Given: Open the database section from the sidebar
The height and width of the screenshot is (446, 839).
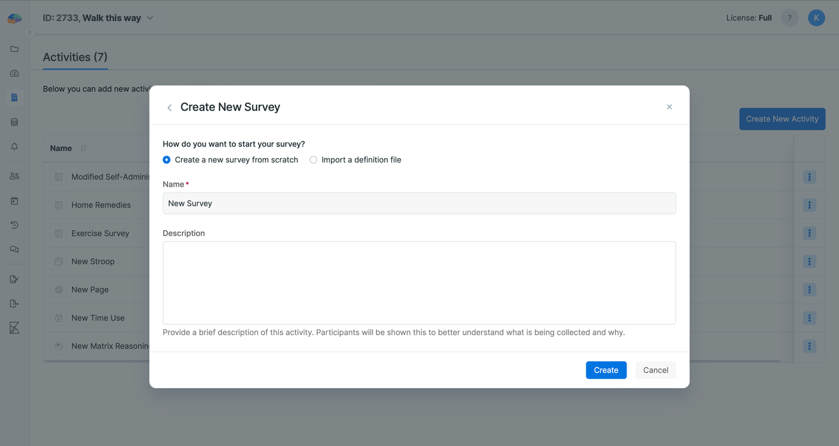Looking at the screenshot, I should click(14, 121).
